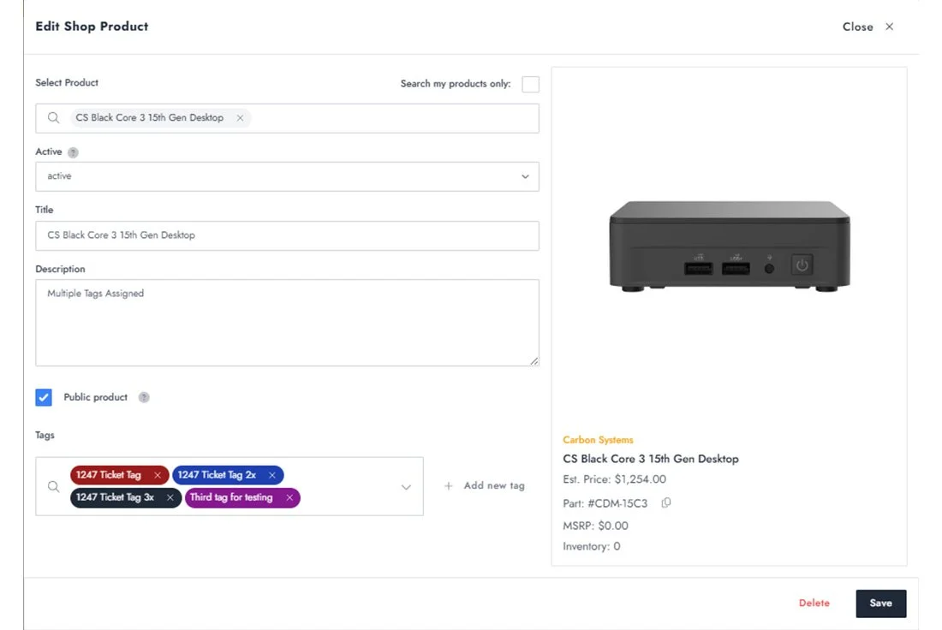Select the blue 1247 Ticket Tag 2x label

[217, 475]
